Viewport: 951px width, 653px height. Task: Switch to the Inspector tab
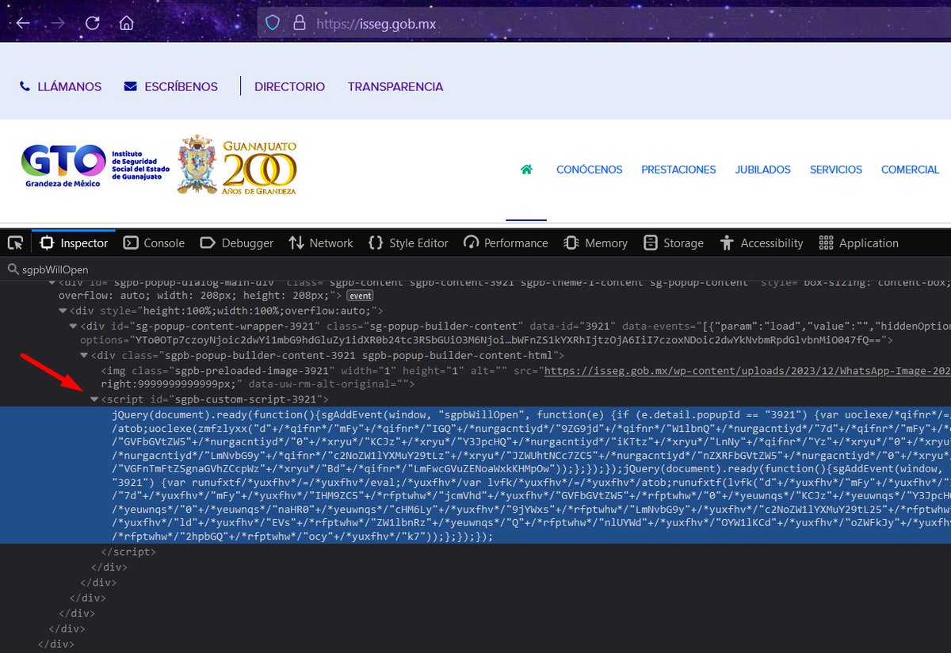(x=74, y=242)
